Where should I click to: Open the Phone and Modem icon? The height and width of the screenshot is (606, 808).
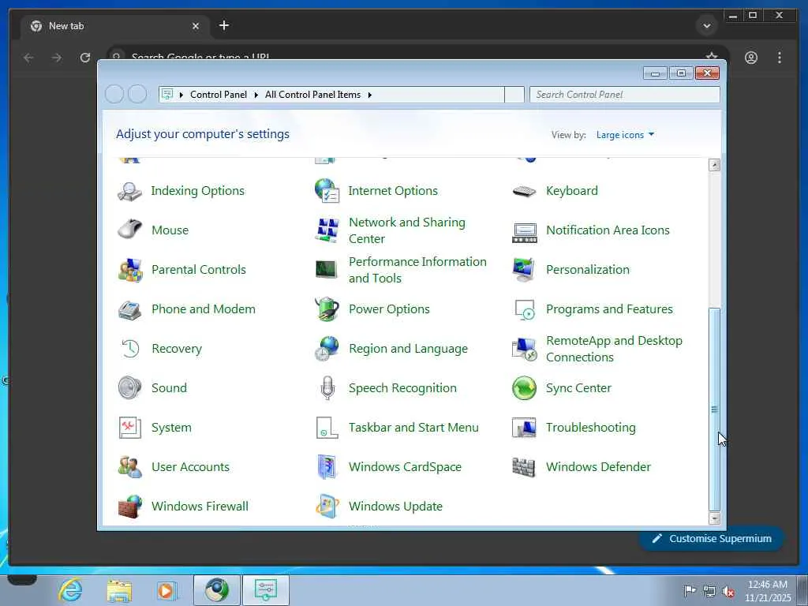pos(130,309)
